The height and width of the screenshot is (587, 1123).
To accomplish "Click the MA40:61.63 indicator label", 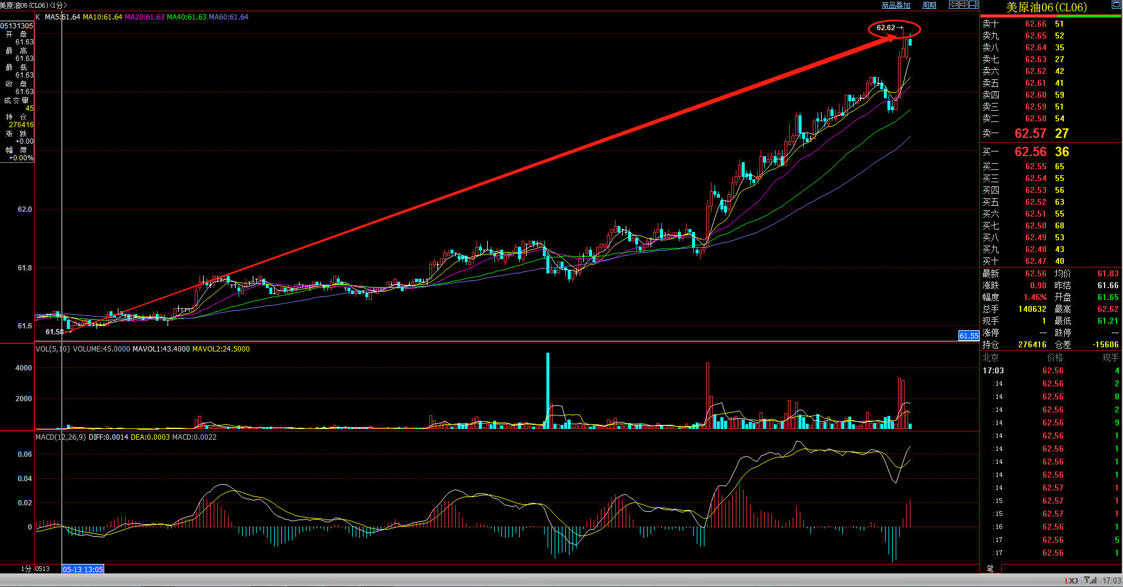I will 186,17.
